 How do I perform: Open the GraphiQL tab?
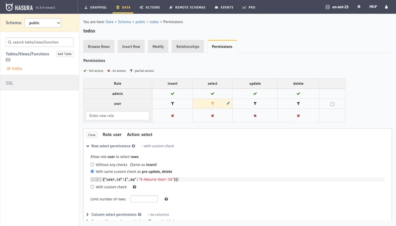tap(96, 7)
